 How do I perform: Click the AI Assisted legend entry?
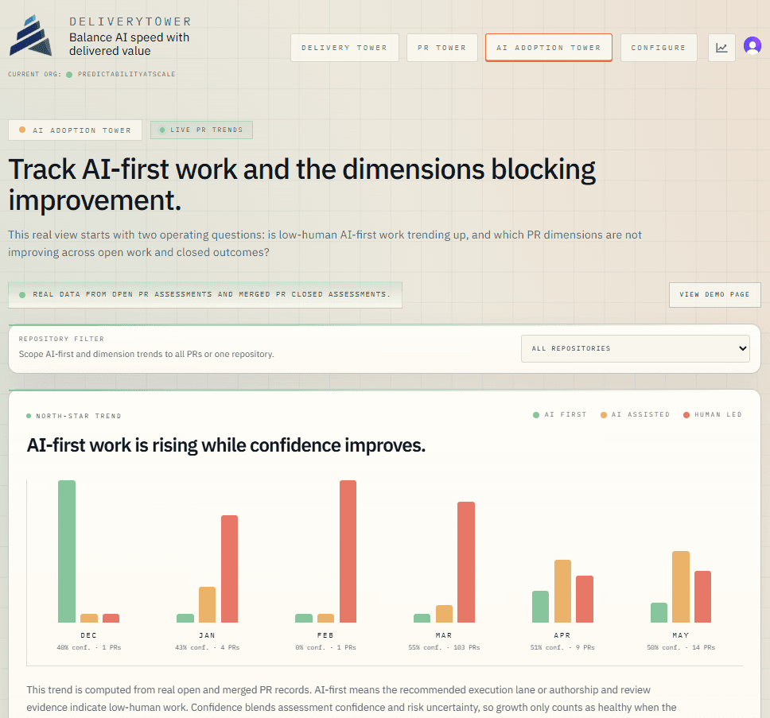click(635, 415)
